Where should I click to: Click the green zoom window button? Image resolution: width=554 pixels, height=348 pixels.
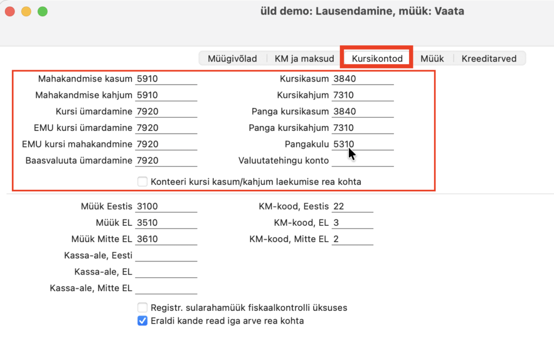(43, 12)
